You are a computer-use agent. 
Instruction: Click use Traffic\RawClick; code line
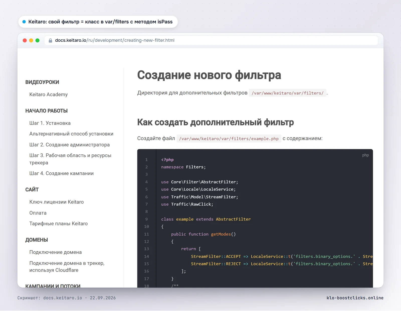187,204
